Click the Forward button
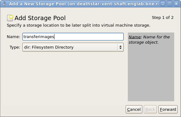The image size is (181, 117). 168,109
